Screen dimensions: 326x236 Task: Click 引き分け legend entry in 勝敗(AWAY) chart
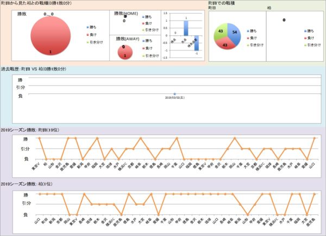151,56
